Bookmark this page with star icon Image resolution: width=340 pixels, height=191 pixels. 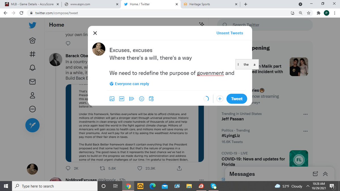coord(309,13)
